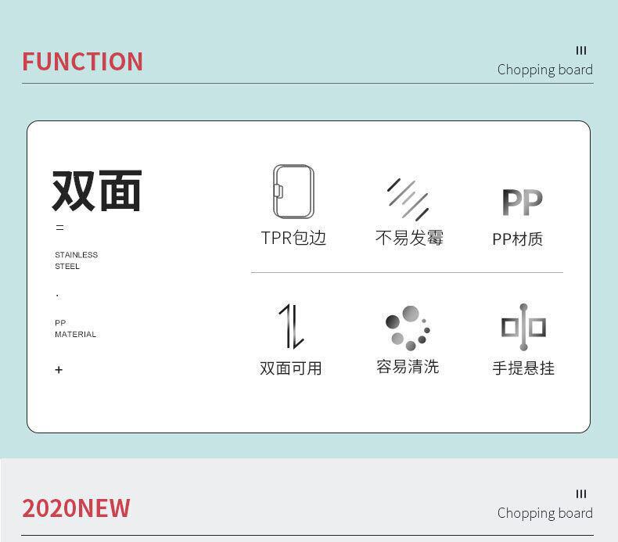Click the TPR包边 cutting board edge icon
Viewport: 618px width, 542px height.
293,192
